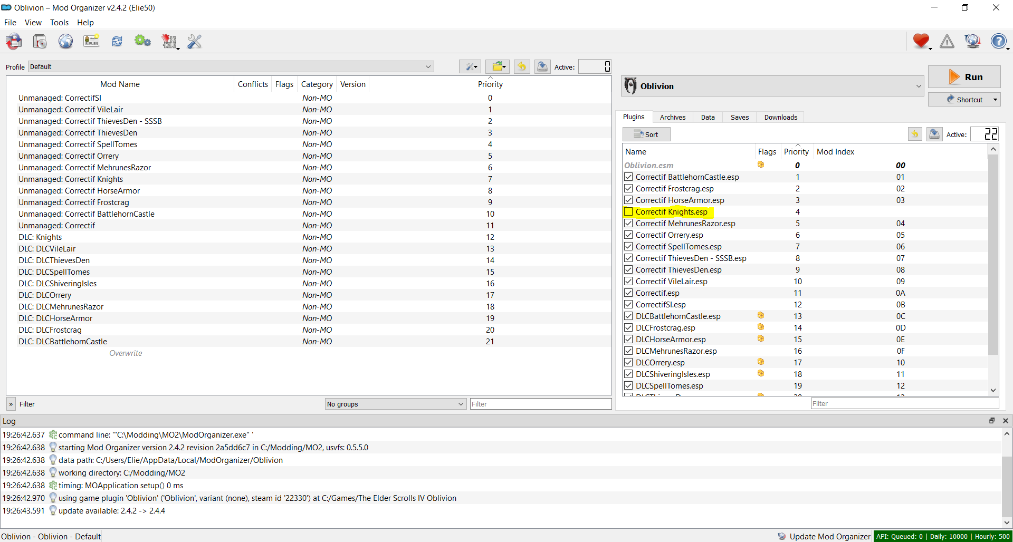Click the flag icon of DLCBattlehornCastle.esp

761,315
